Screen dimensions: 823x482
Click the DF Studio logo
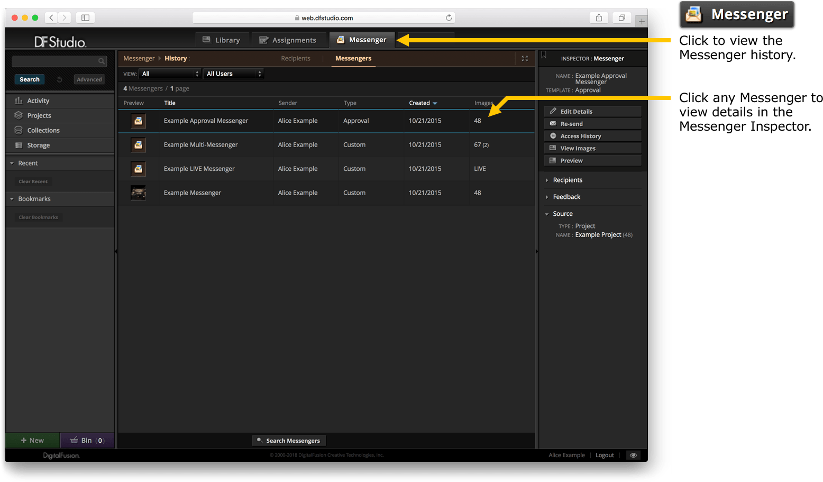(x=60, y=42)
